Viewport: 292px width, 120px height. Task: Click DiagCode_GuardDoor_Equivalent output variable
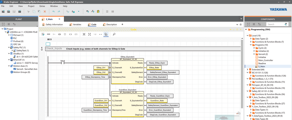(x=163, y=115)
